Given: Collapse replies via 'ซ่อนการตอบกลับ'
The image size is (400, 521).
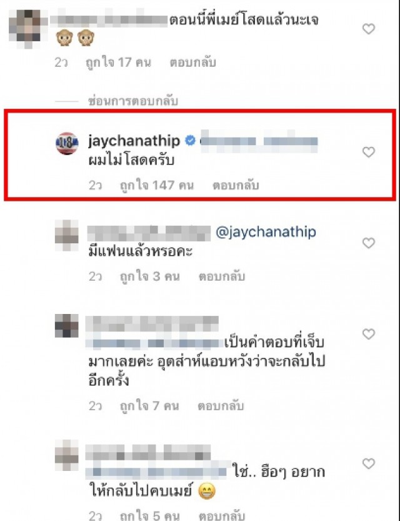Looking at the screenshot, I should [132, 101].
